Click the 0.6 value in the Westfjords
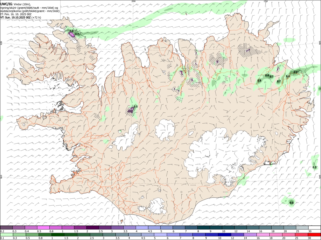Image resolution: width=321 pixels, height=240 pixels. (71, 31)
